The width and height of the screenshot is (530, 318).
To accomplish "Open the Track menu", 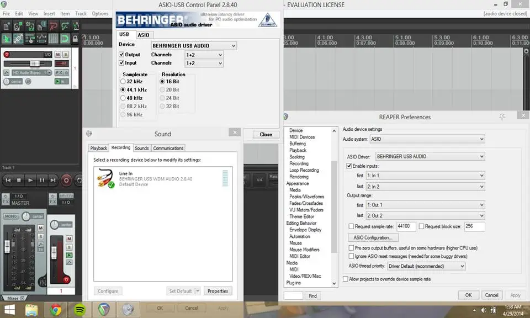I will [81, 13].
